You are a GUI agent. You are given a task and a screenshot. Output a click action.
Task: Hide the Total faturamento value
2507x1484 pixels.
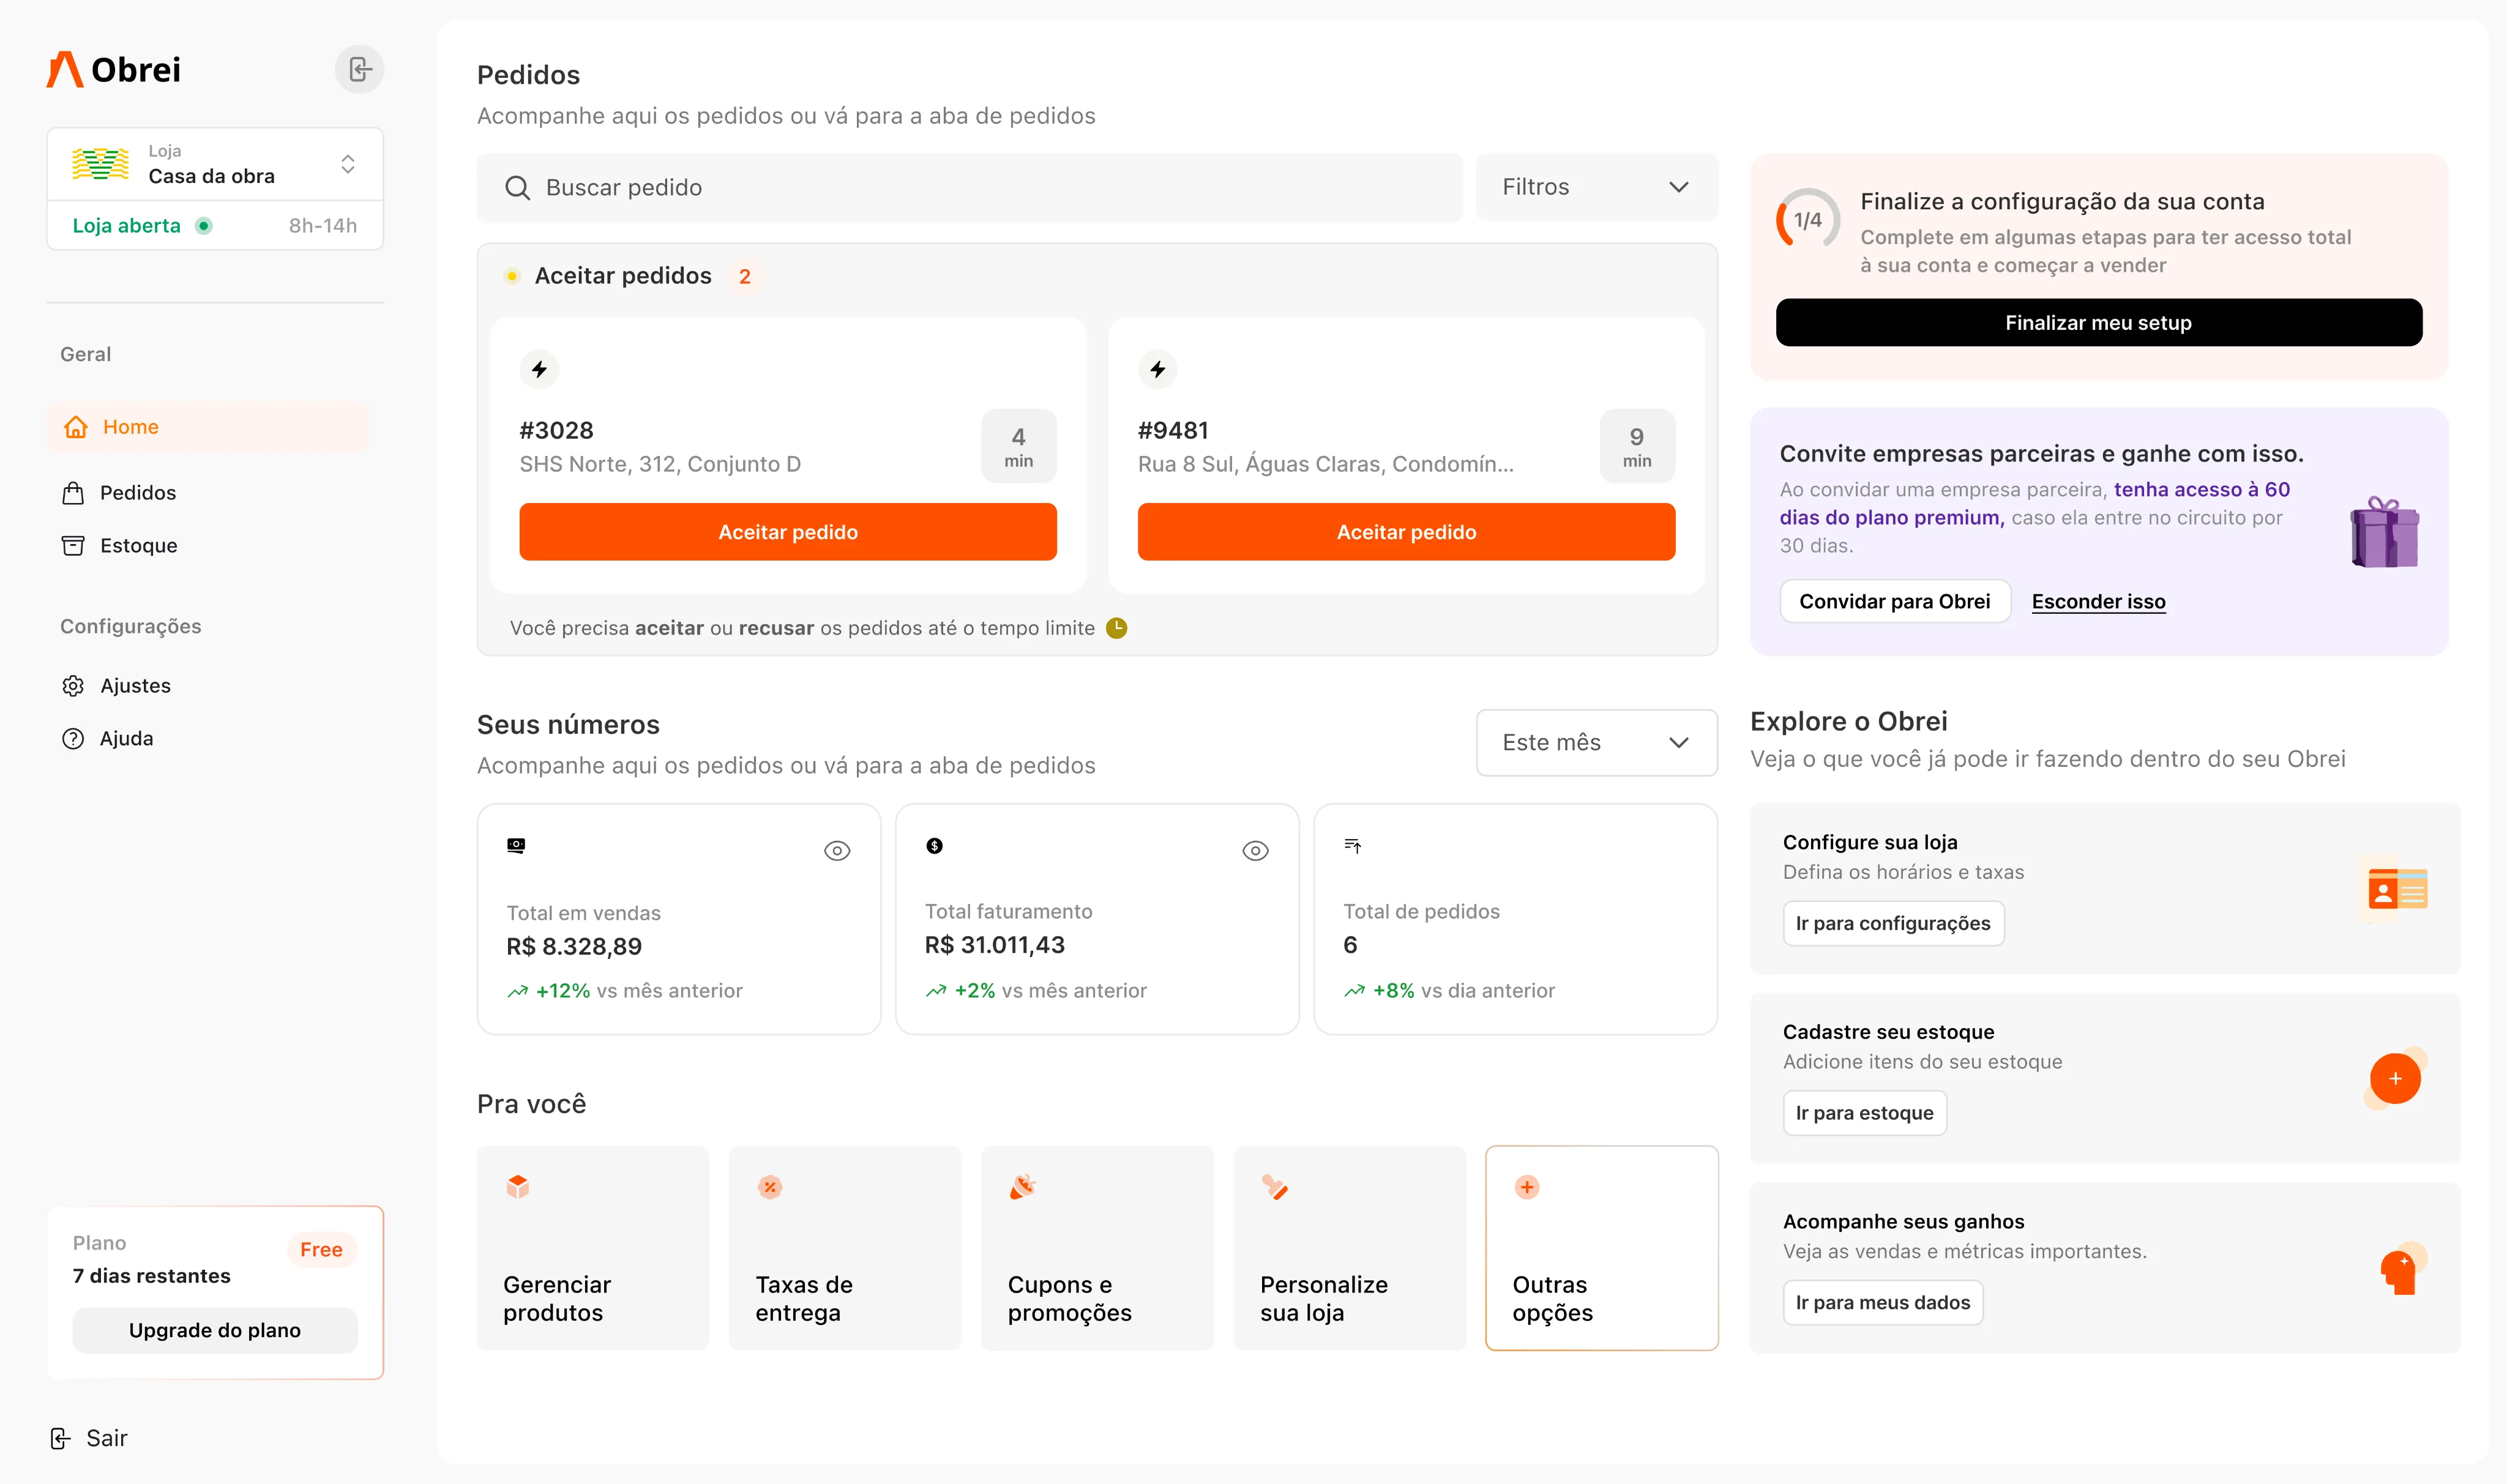[1255, 850]
